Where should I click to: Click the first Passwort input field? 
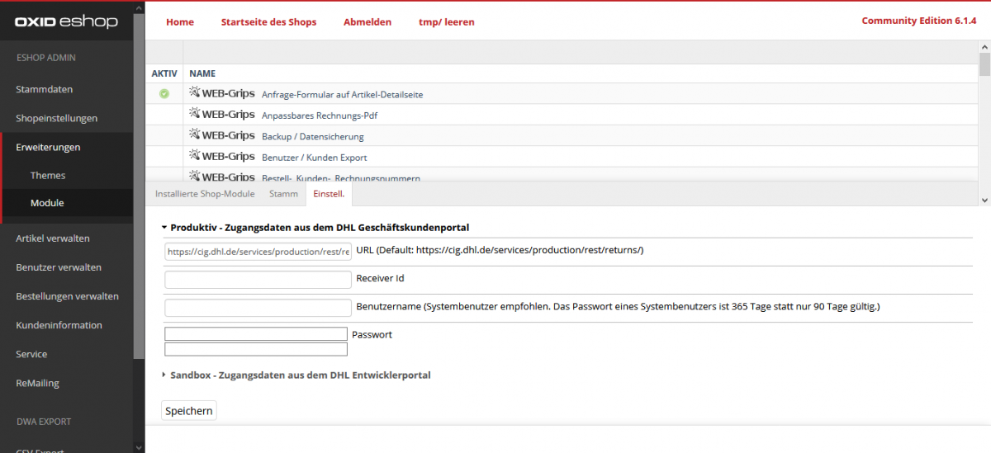[x=256, y=333]
